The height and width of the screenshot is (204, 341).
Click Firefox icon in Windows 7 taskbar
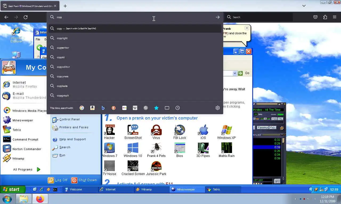point(40,199)
